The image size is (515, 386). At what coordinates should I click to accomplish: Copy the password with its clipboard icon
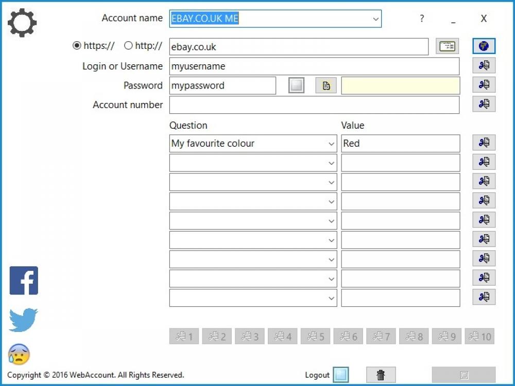coord(484,84)
